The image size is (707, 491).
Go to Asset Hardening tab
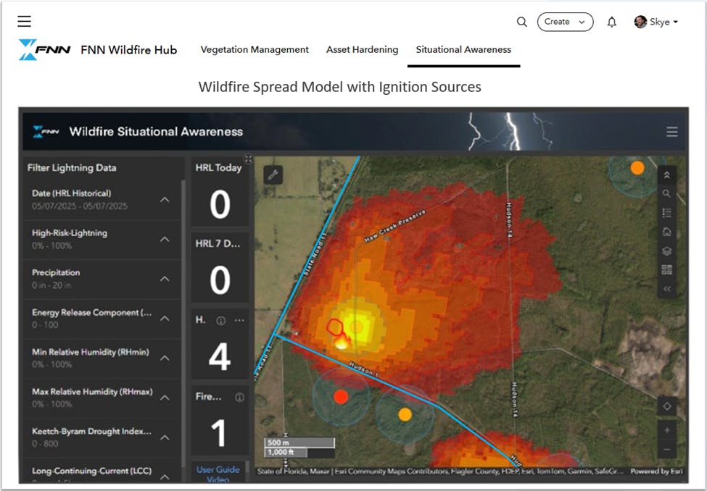pos(362,49)
